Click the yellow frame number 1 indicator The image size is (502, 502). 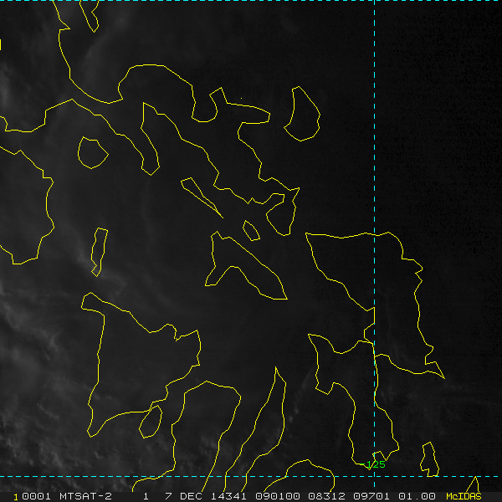coord(16,497)
